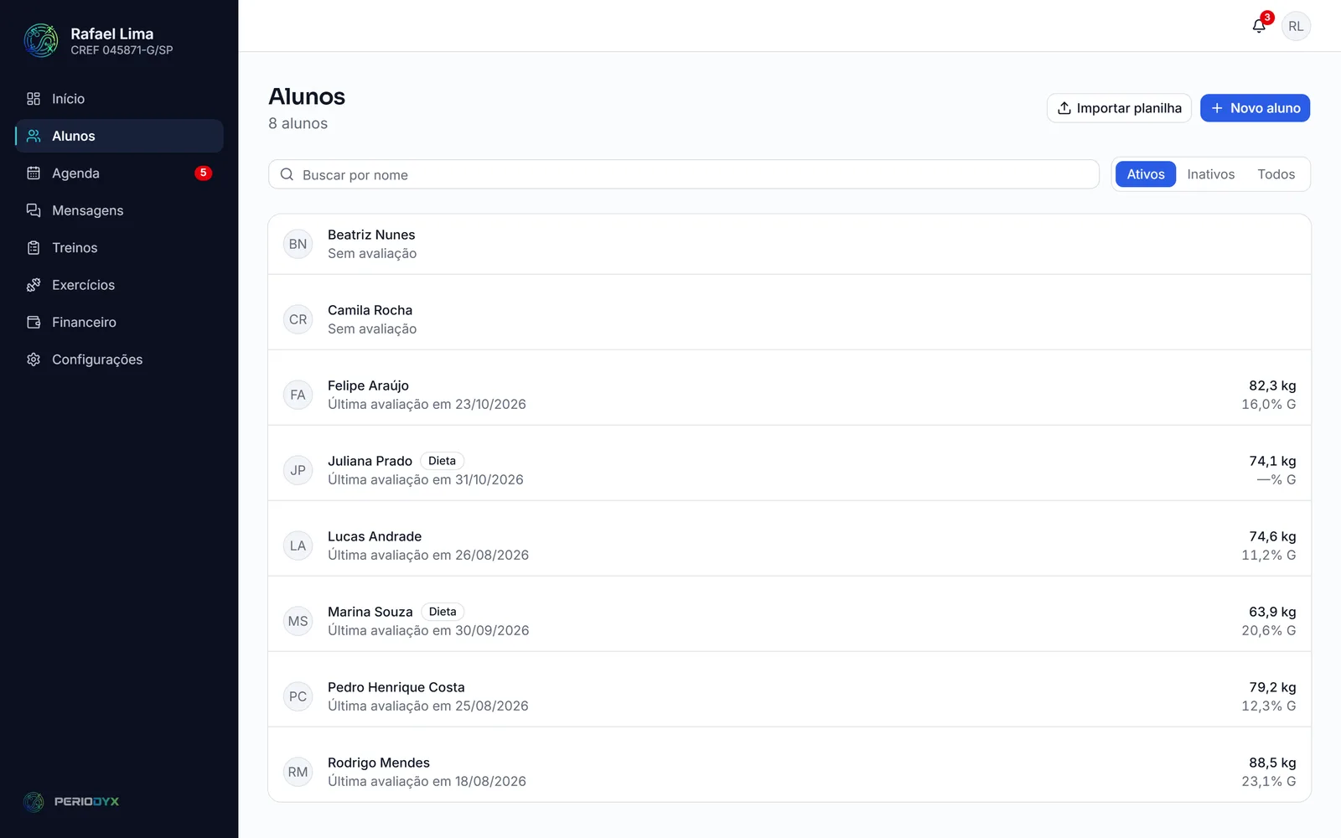This screenshot has width=1341, height=838.
Task: Click the Treinos clipboard icon
Action: [x=34, y=248]
